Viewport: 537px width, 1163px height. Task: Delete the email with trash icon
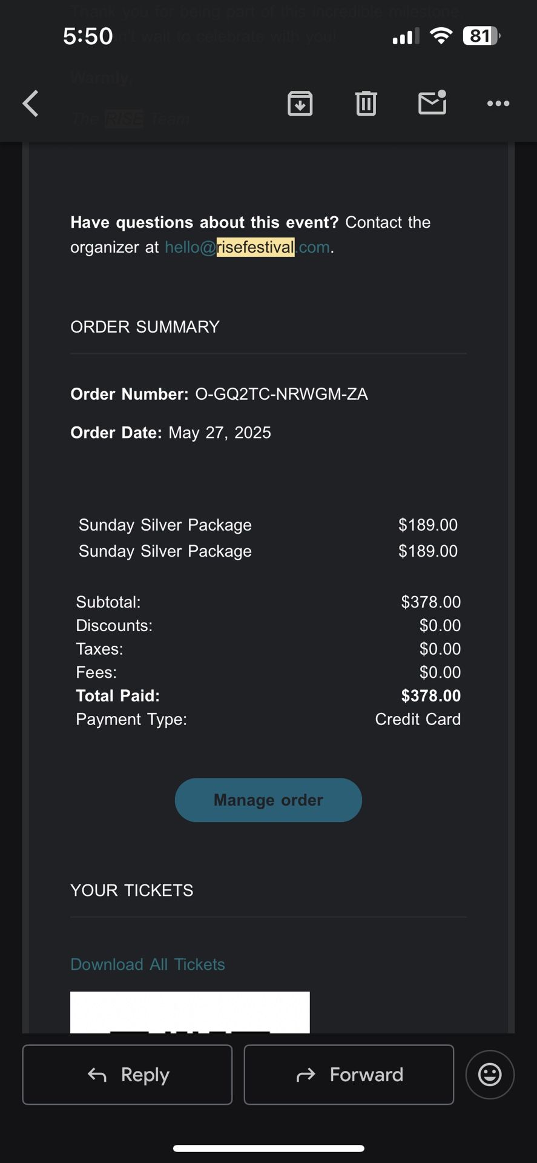[366, 104]
